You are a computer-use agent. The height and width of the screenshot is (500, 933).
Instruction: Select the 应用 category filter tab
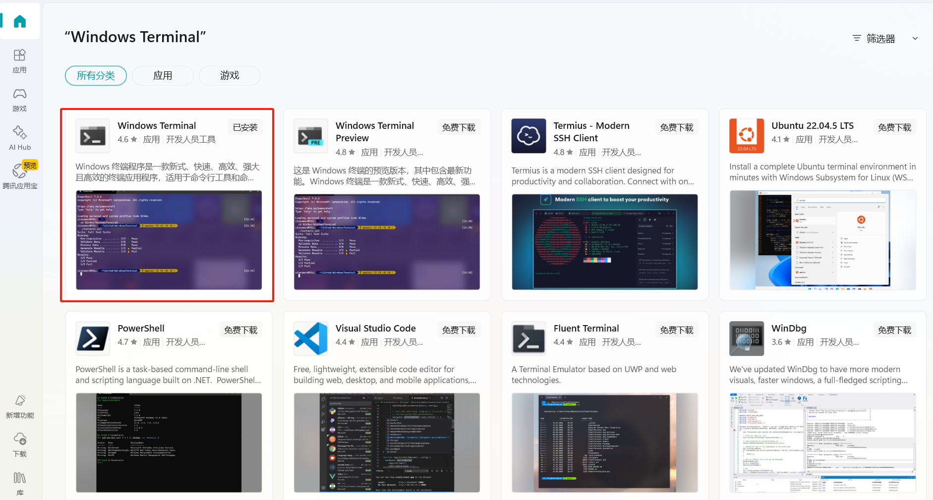click(x=163, y=75)
